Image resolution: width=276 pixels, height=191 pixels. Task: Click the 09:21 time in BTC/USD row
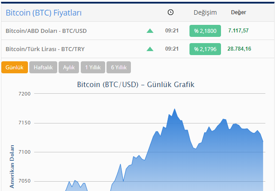pyautogui.click(x=172, y=31)
